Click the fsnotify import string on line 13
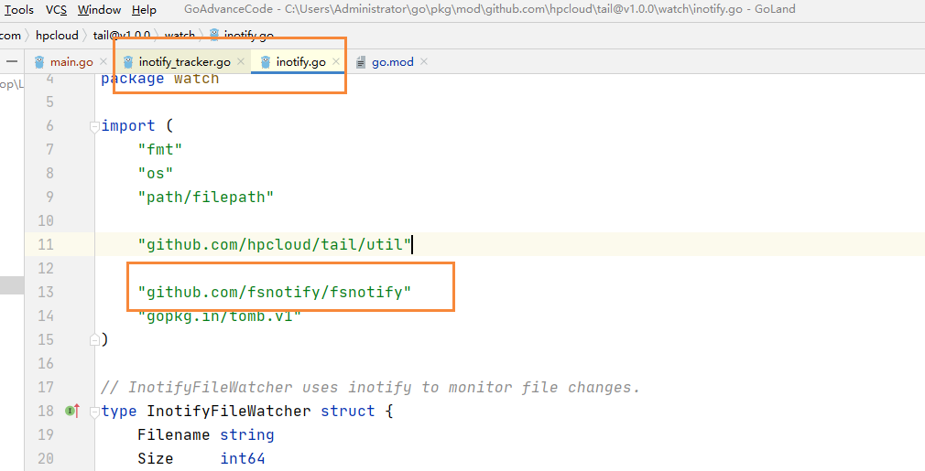 275,293
